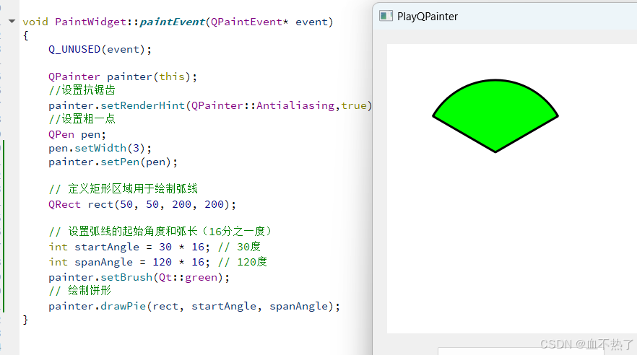Click the // 绘制饼形 comment
Image resolution: width=637 pixels, height=355 pixels.
point(79,291)
